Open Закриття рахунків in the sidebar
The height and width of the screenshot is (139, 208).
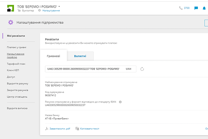pyautogui.click(x=17, y=90)
